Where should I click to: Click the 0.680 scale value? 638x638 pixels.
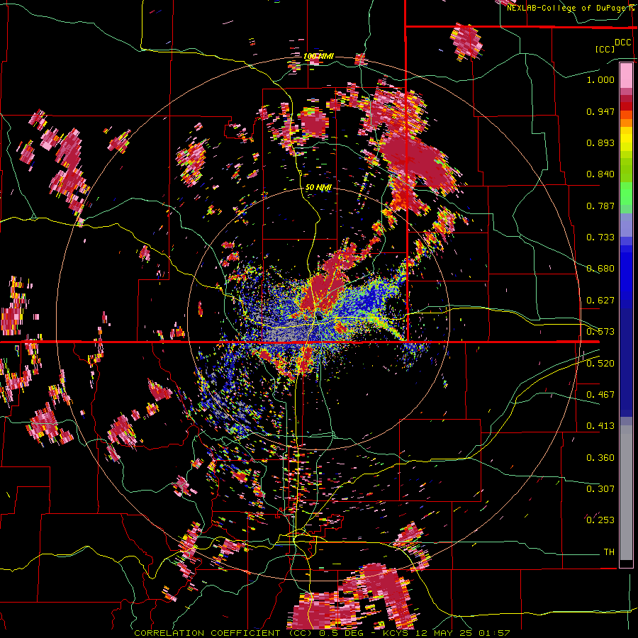[600, 269]
